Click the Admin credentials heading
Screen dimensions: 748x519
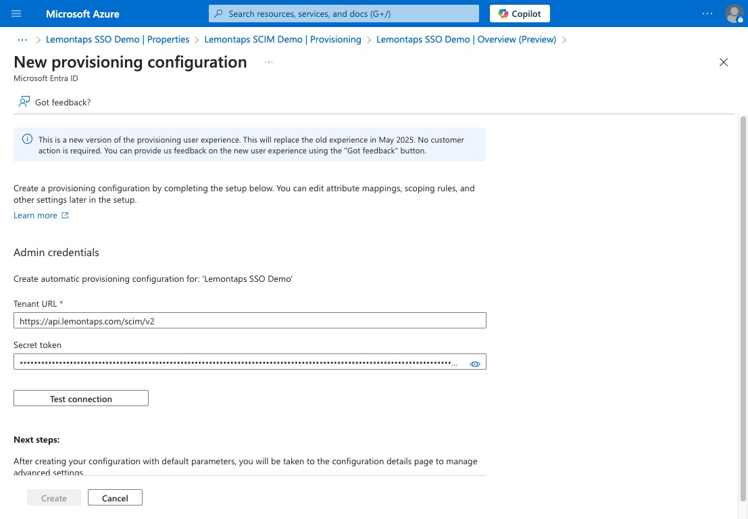tap(56, 252)
